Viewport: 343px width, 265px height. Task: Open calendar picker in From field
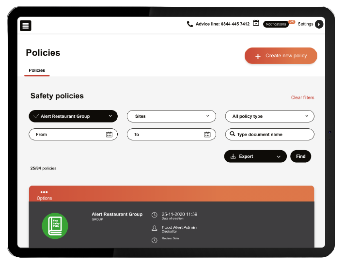coord(109,135)
